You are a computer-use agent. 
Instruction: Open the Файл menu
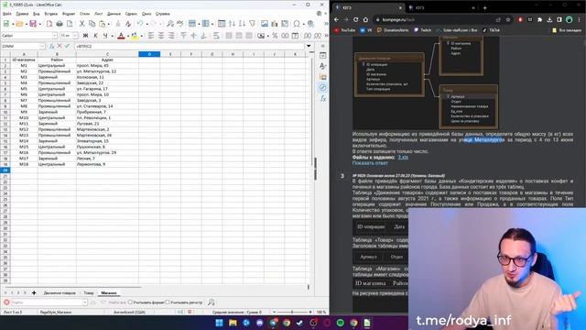(x=7, y=14)
